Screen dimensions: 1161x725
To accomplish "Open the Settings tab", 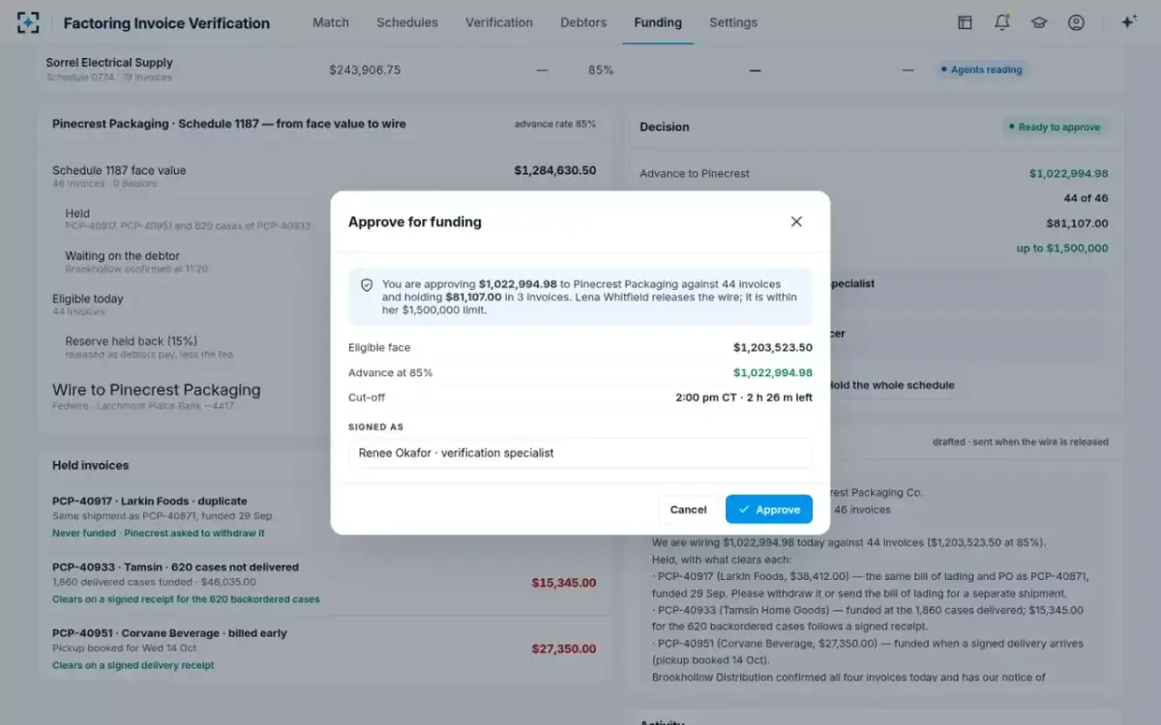I will coord(733,22).
